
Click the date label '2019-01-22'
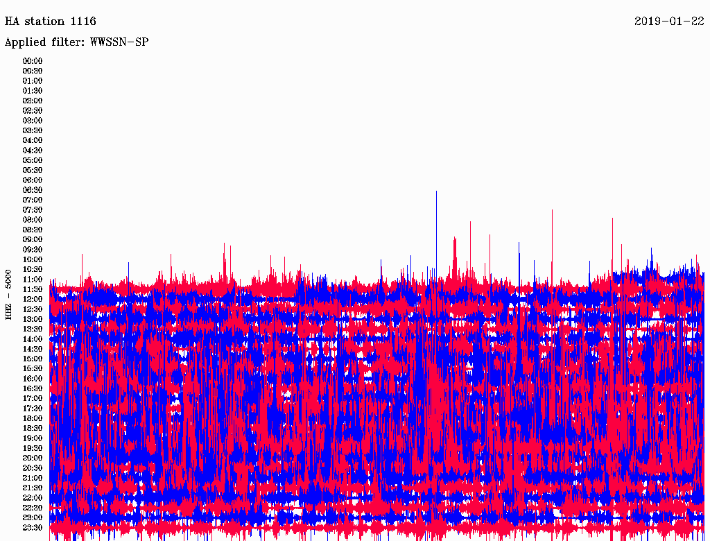click(669, 22)
